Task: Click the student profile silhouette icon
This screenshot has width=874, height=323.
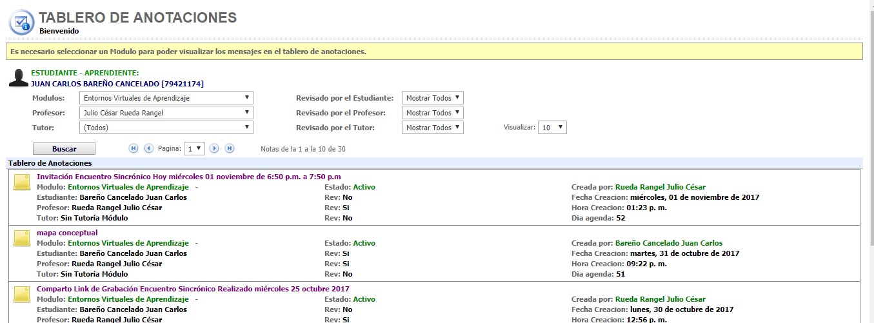Action: (18, 78)
